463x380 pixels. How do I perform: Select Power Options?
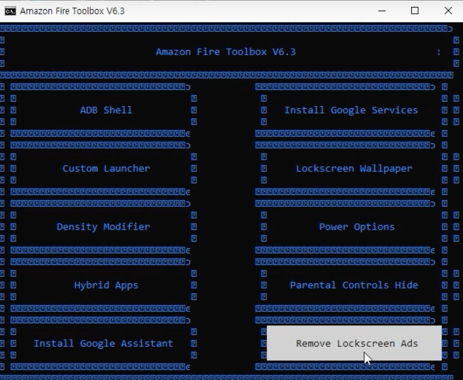[x=357, y=227]
